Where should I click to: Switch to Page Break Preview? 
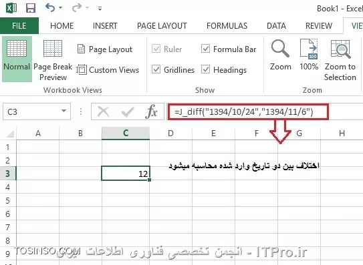(x=53, y=60)
